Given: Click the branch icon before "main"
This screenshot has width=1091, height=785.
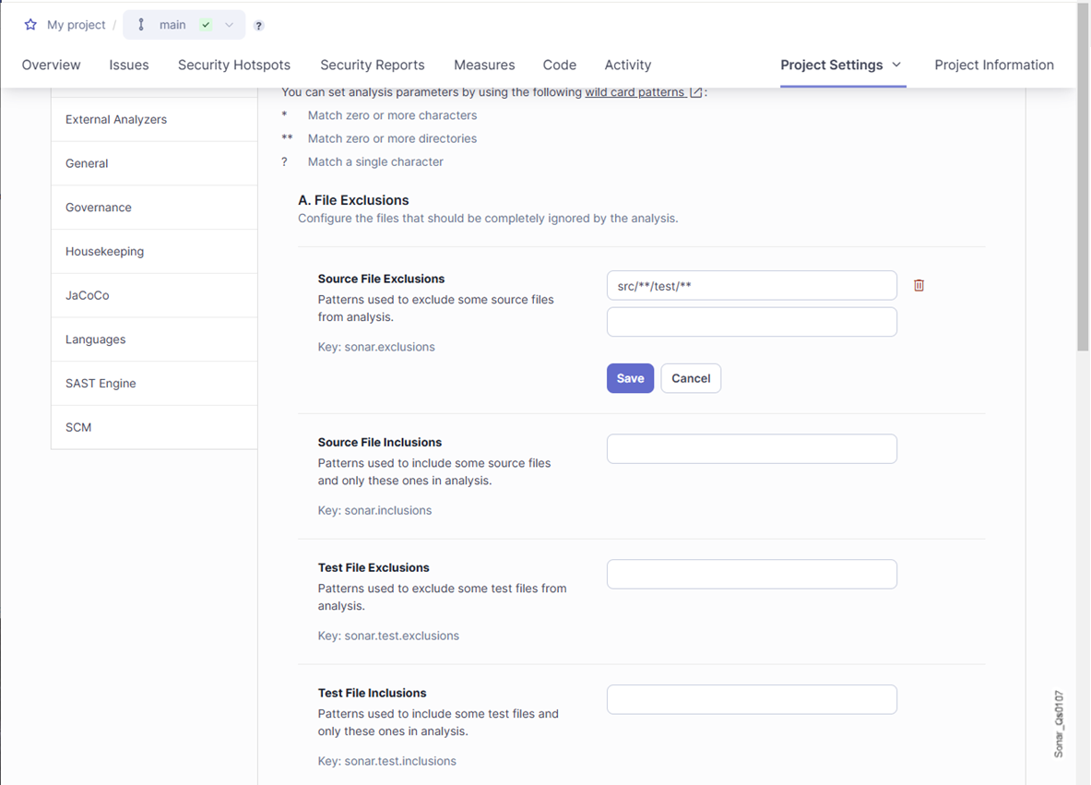Looking at the screenshot, I should click(139, 25).
